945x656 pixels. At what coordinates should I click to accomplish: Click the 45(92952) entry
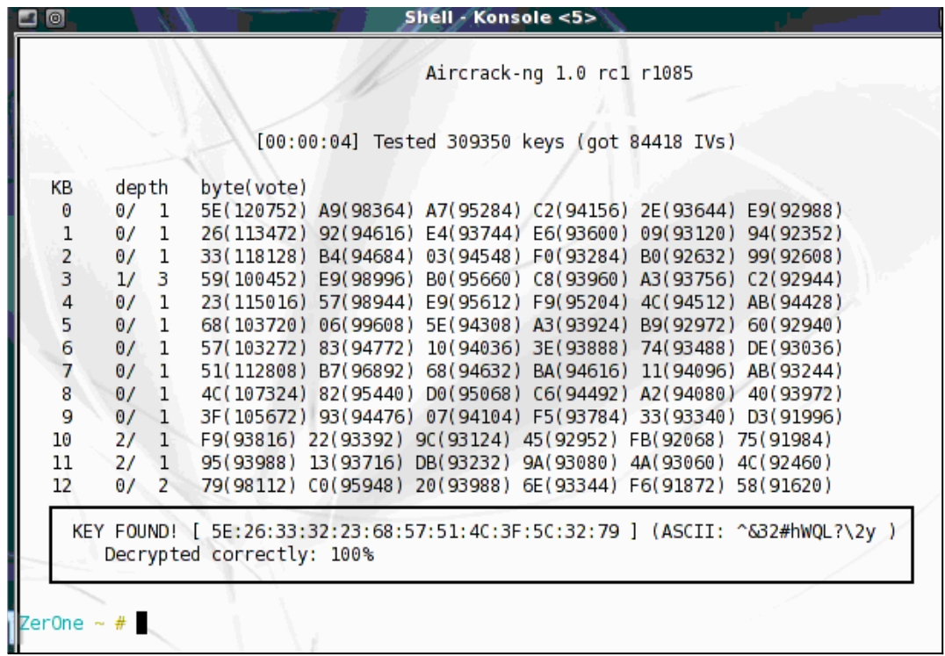click(570, 440)
